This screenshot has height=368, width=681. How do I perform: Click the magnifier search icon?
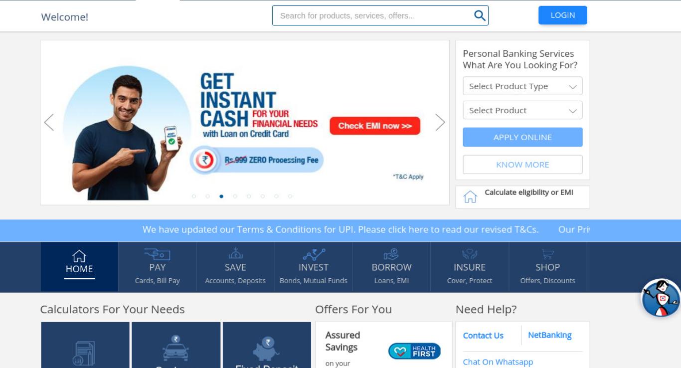(479, 15)
